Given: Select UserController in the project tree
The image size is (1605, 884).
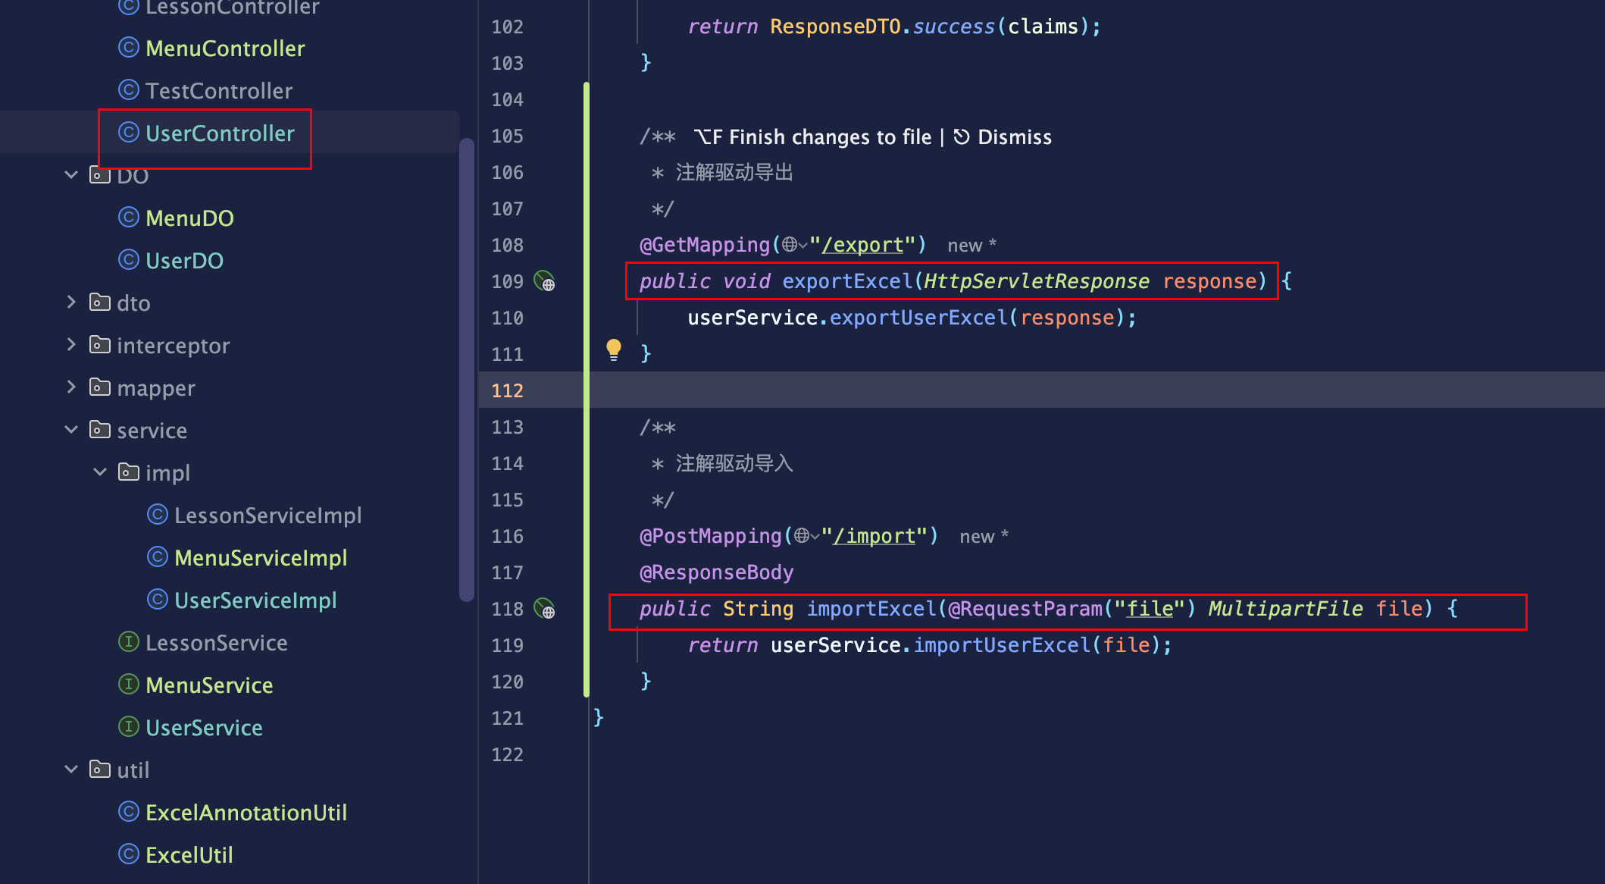Looking at the screenshot, I should 220,133.
